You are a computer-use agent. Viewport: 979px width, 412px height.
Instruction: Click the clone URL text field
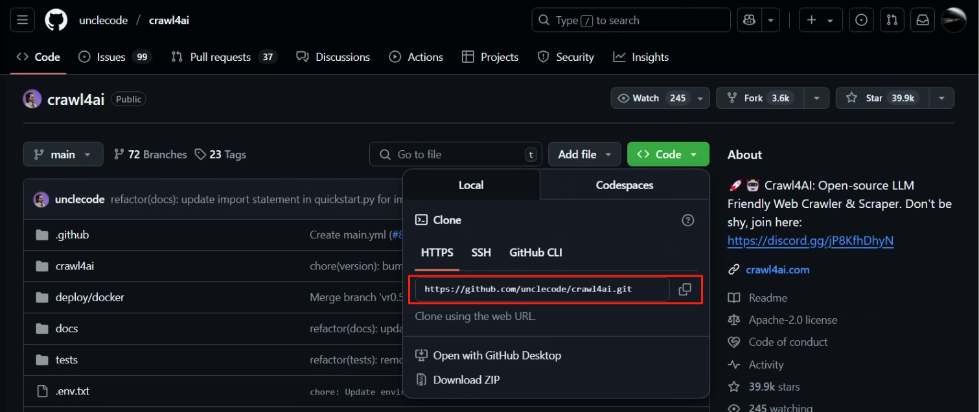click(x=542, y=289)
